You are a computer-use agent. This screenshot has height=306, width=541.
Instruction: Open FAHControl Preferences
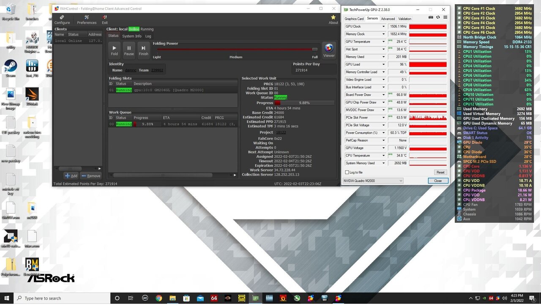coord(87,19)
